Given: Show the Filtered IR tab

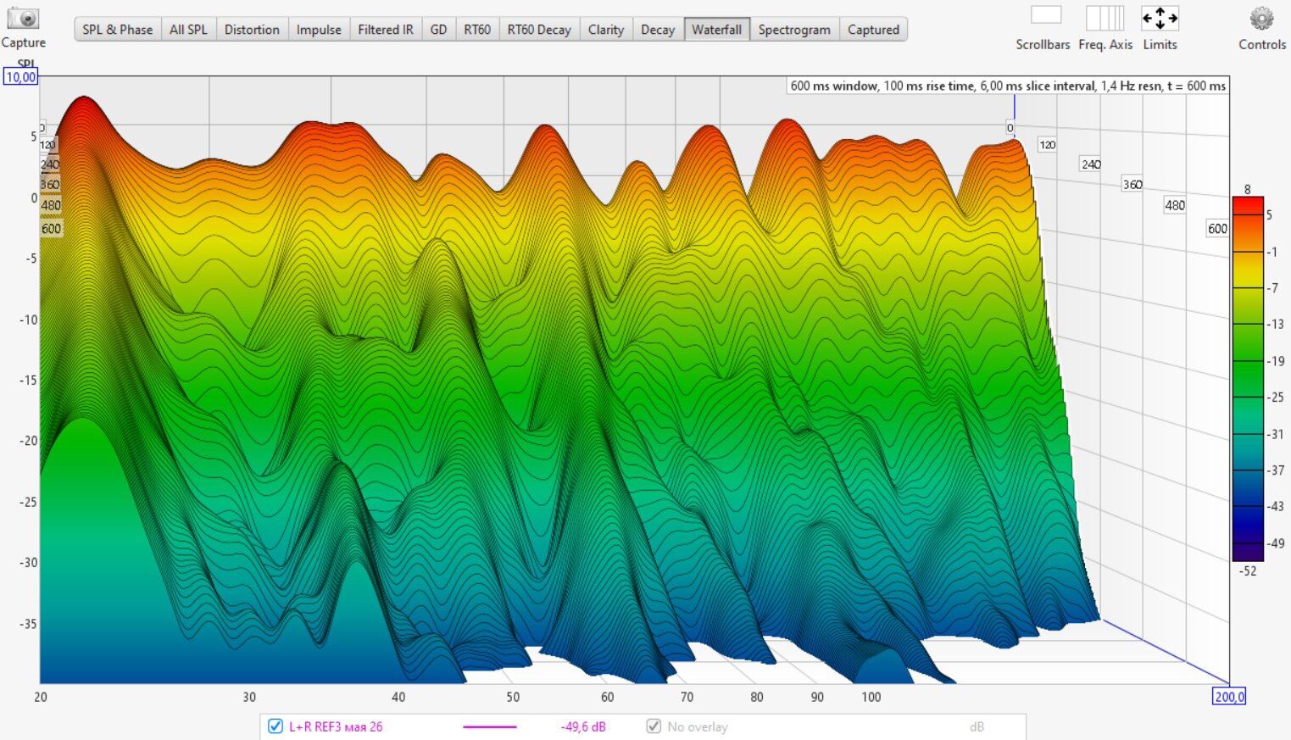Looking at the screenshot, I should 385,30.
